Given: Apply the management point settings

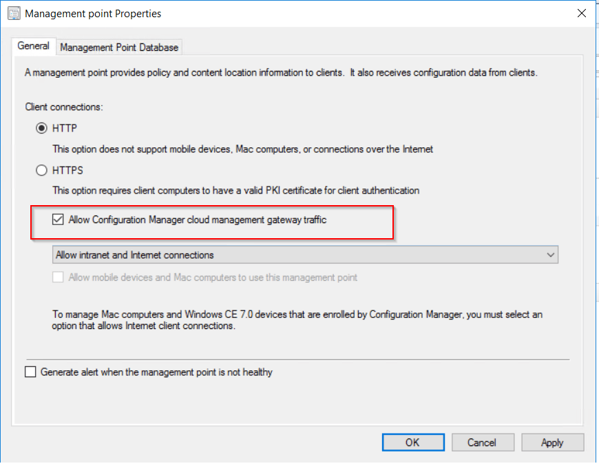Looking at the screenshot, I should [x=552, y=443].
